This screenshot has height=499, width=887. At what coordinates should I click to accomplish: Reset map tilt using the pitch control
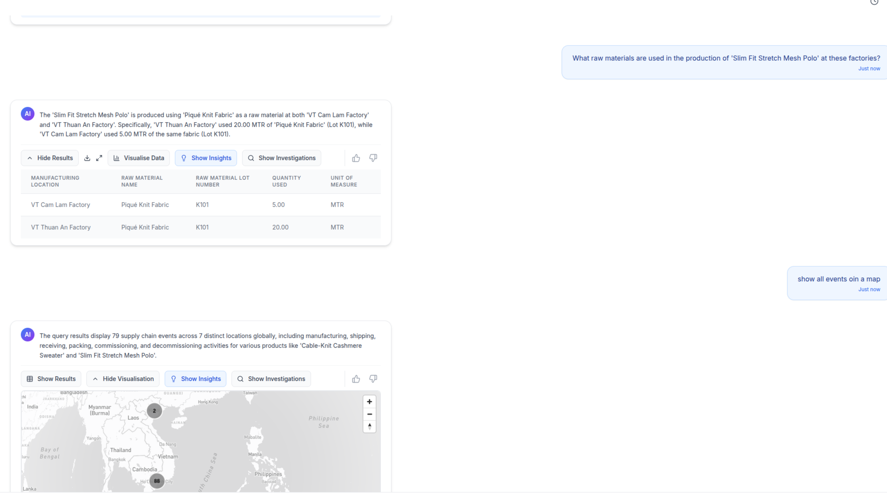tap(369, 427)
